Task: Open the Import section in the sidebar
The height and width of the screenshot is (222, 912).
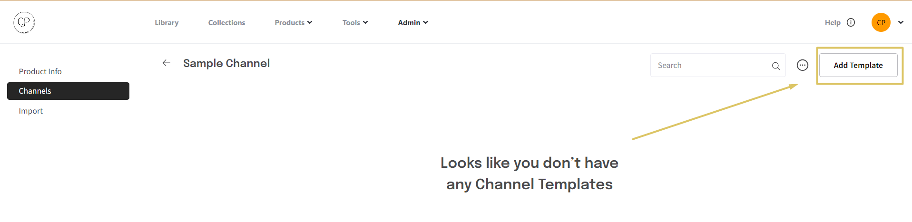Action: click(x=31, y=111)
